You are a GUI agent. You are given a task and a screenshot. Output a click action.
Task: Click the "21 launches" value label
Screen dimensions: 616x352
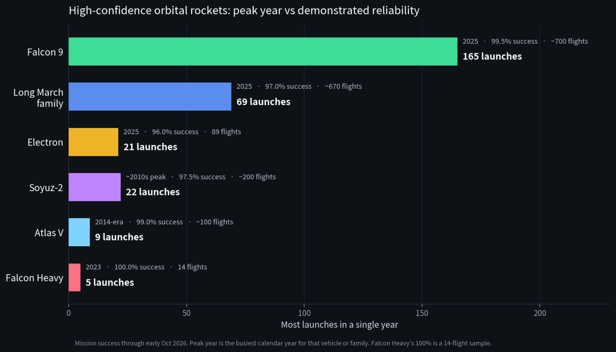[150, 147]
